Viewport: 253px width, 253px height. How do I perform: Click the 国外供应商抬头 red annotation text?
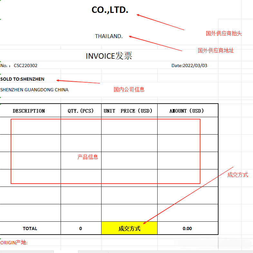click(x=224, y=33)
